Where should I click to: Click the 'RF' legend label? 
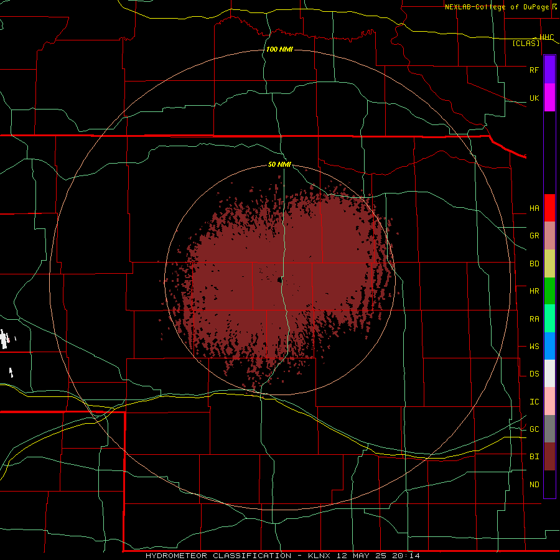point(534,70)
